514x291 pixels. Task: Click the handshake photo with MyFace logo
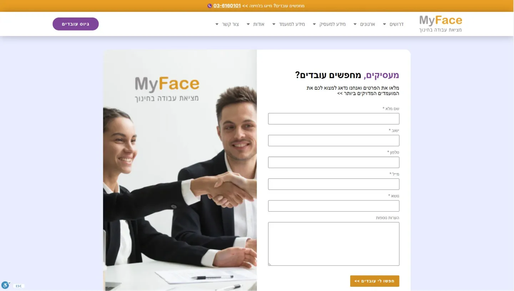pyautogui.click(x=180, y=170)
